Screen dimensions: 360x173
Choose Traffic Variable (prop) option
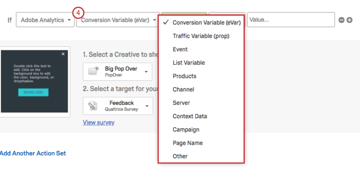(201, 36)
